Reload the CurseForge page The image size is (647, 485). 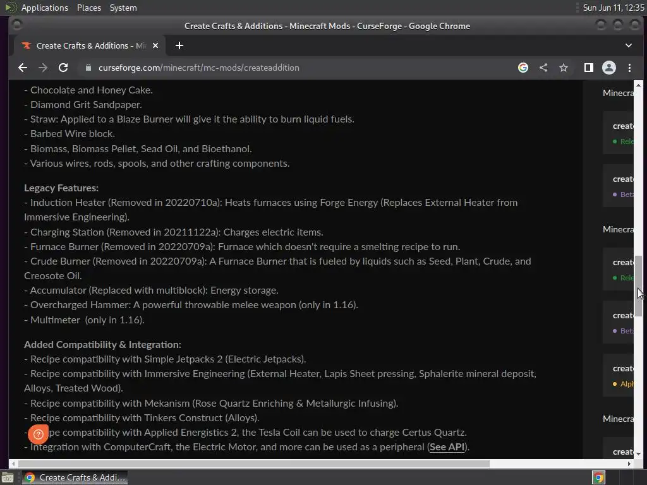pos(63,68)
